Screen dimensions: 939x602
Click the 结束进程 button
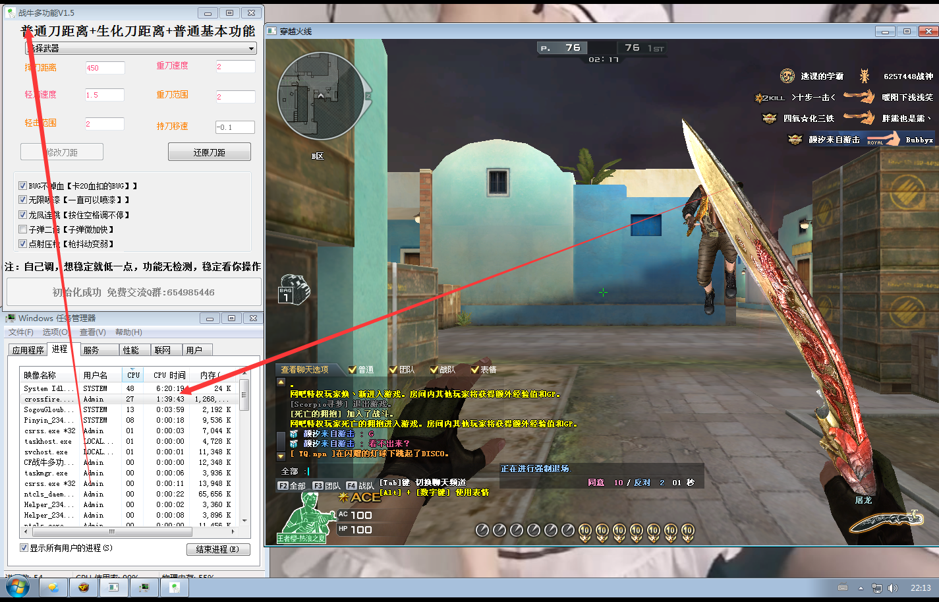[218, 549]
